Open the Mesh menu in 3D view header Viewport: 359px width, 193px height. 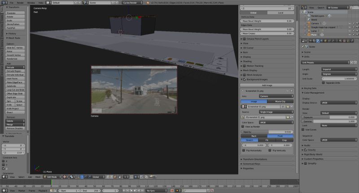[38, 177]
